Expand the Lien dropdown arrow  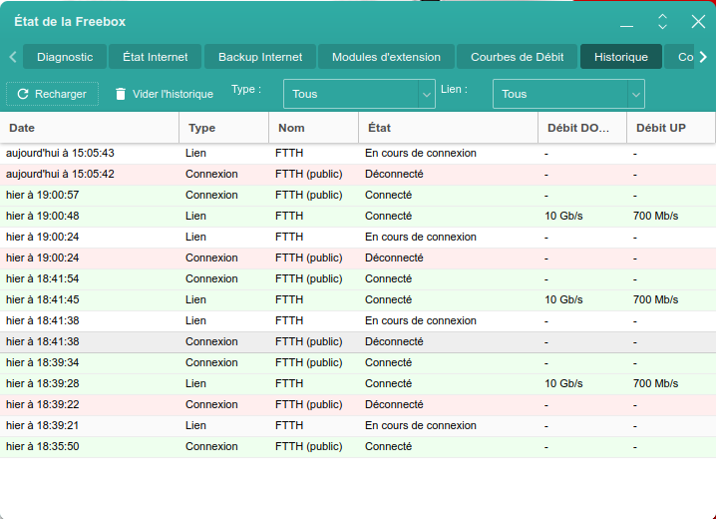click(635, 95)
